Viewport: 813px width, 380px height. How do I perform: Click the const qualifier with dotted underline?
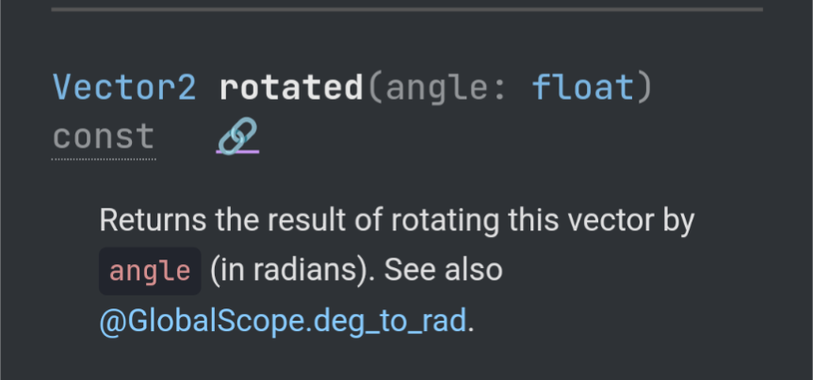[104, 137]
